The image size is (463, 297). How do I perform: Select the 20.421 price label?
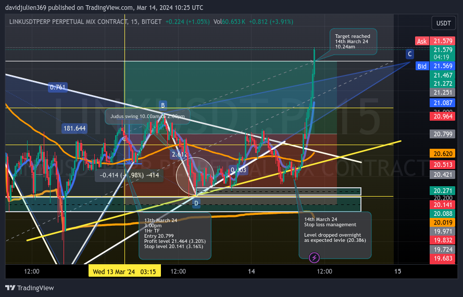[x=442, y=175]
